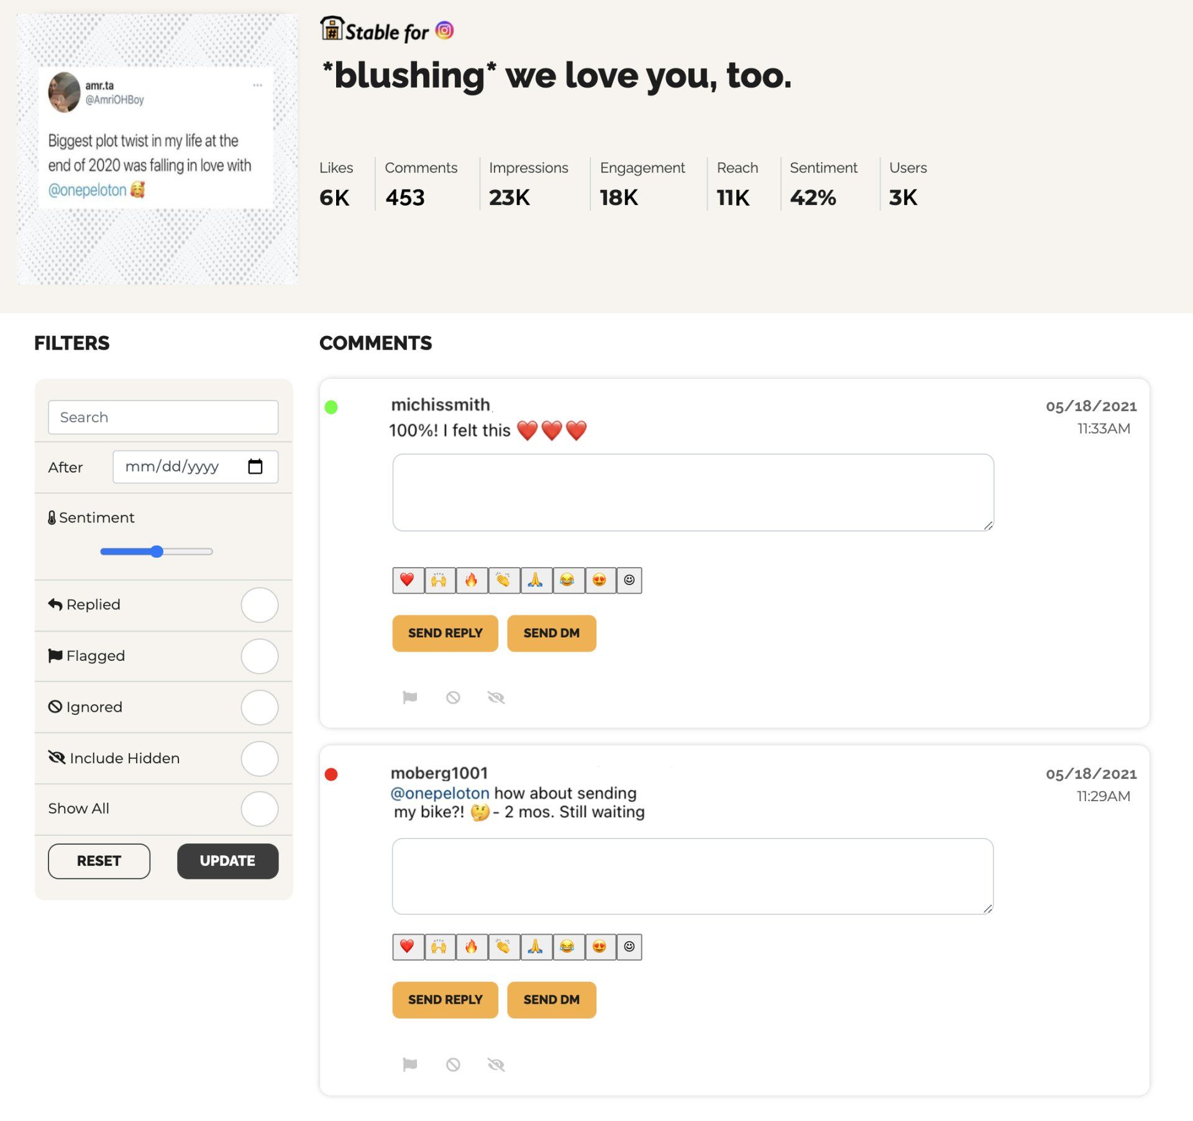Click the moberg1001 username
1193x1121 pixels.
(x=439, y=773)
